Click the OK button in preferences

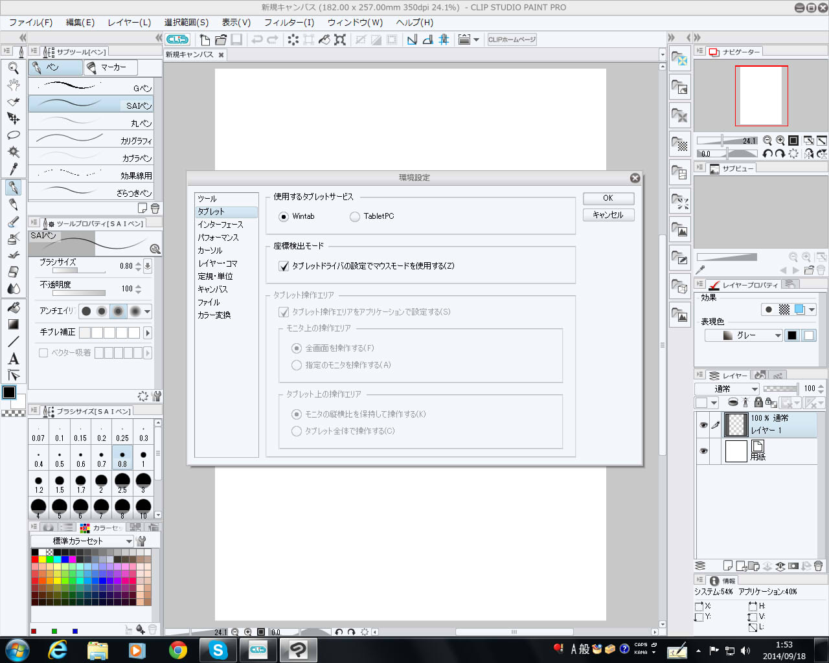[x=608, y=198]
